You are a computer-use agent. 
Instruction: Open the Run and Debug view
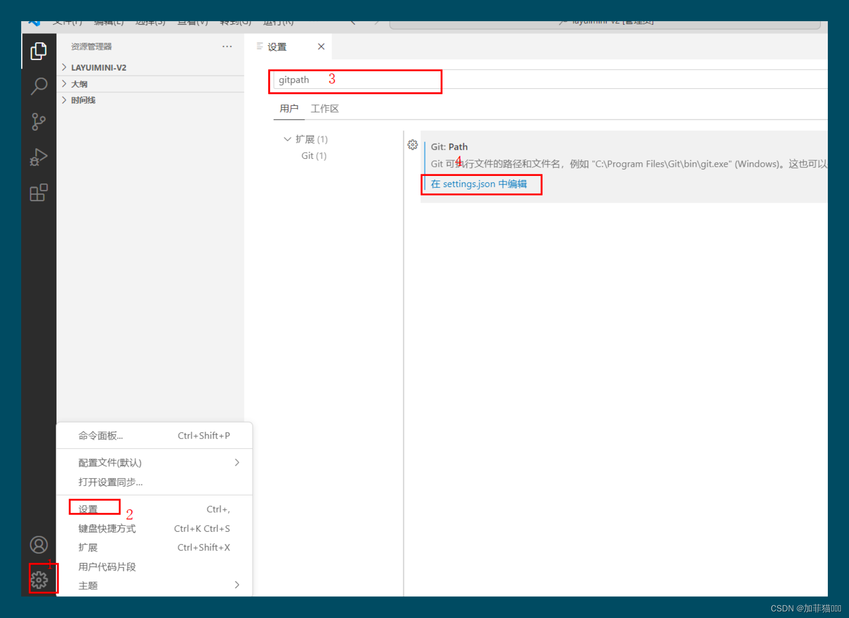coord(38,157)
